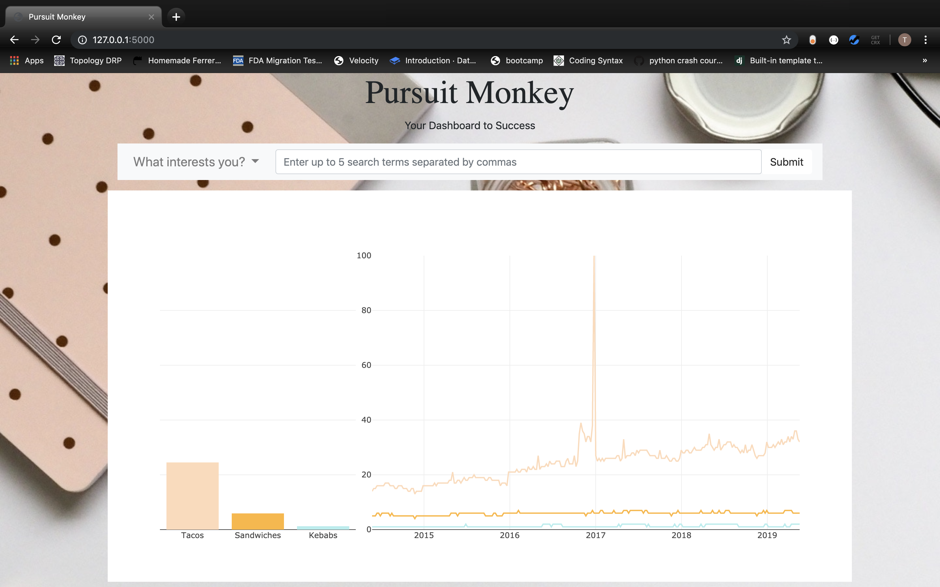Switch to the Pursuit Monkey tab
940x587 pixels.
tap(84, 17)
